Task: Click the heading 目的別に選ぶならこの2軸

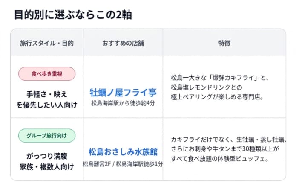Action: click(x=73, y=15)
